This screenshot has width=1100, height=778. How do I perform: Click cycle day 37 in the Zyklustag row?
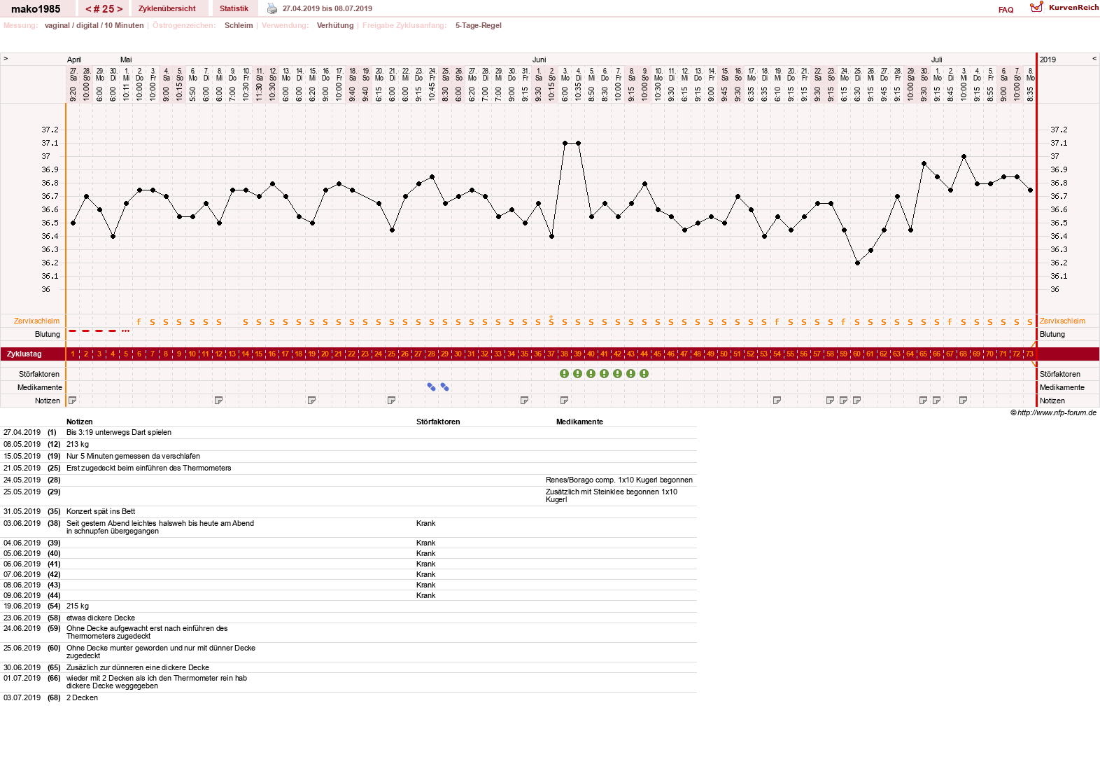tap(551, 354)
